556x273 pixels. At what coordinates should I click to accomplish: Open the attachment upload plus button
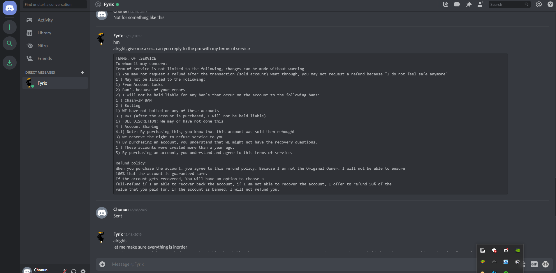click(x=102, y=264)
